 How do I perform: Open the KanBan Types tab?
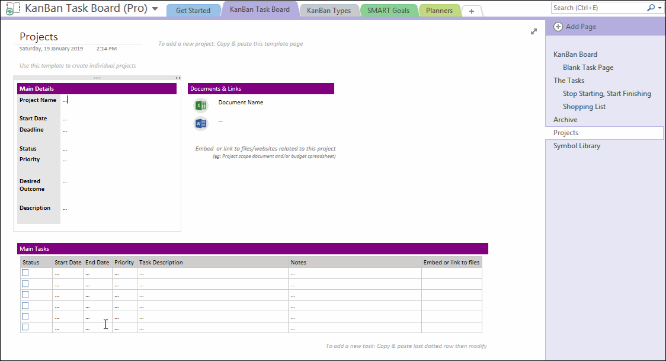pyautogui.click(x=329, y=10)
